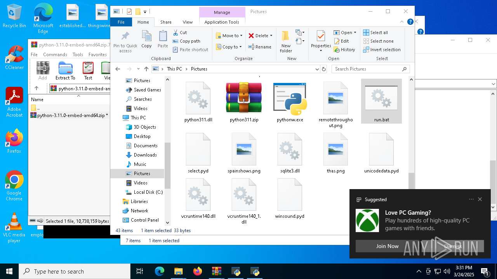Select python-3.11.0-embed-amd64.zip in WinRAR list

pyautogui.click(x=73, y=115)
